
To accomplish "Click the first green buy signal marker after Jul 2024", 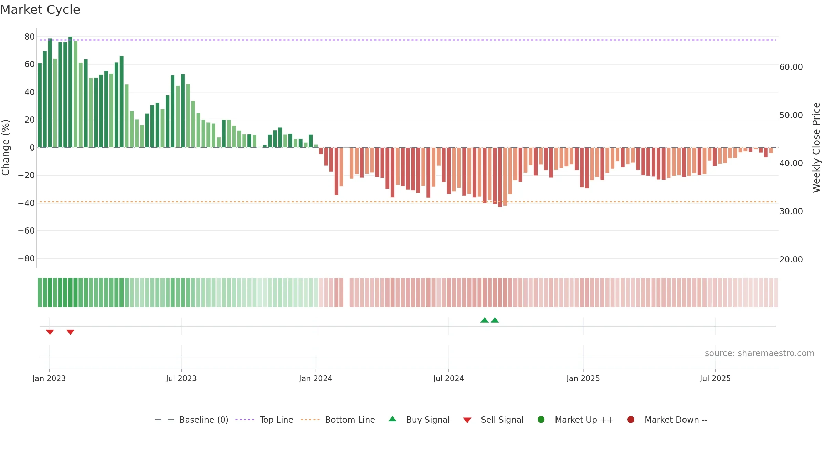I will (x=485, y=320).
